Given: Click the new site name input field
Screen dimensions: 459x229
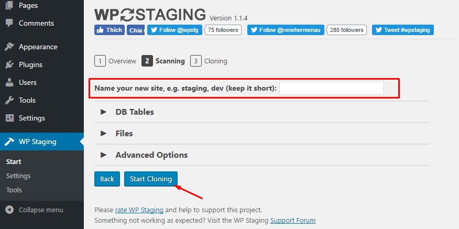Looking at the screenshot, I should 331,88.
